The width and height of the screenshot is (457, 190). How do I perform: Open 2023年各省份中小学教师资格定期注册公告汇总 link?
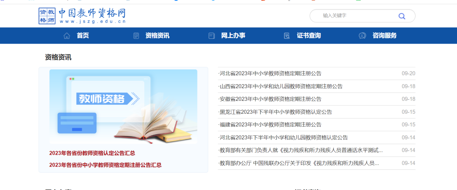(105, 165)
